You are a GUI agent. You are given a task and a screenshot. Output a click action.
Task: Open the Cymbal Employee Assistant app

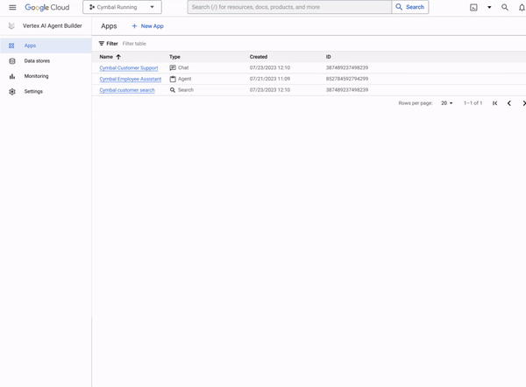[x=131, y=79]
